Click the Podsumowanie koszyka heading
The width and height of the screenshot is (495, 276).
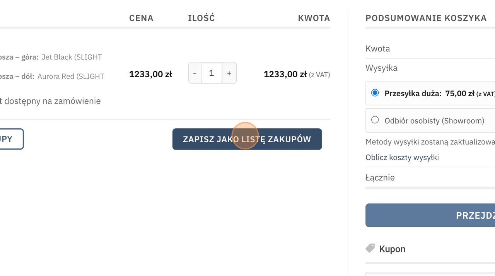(x=426, y=18)
